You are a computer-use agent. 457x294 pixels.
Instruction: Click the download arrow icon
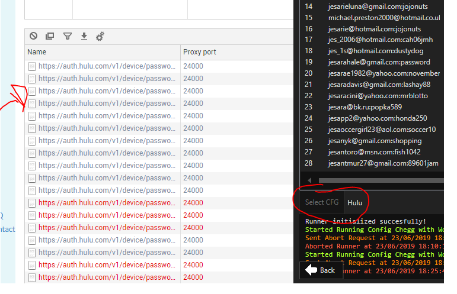coord(84,36)
